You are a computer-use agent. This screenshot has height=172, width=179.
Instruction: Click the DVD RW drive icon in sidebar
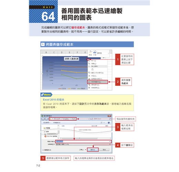[45, 136]
